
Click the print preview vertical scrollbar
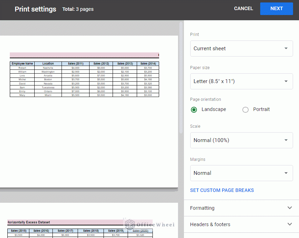point(181,77)
